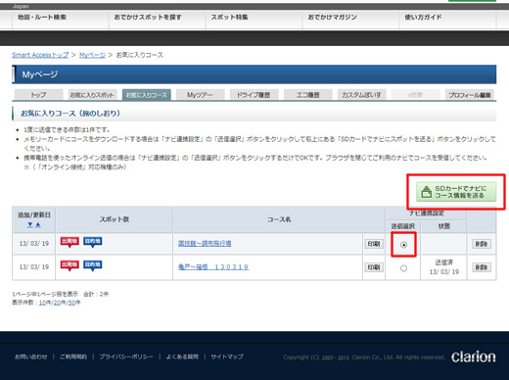Delete the 亀戸 course row

click(x=482, y=267)
